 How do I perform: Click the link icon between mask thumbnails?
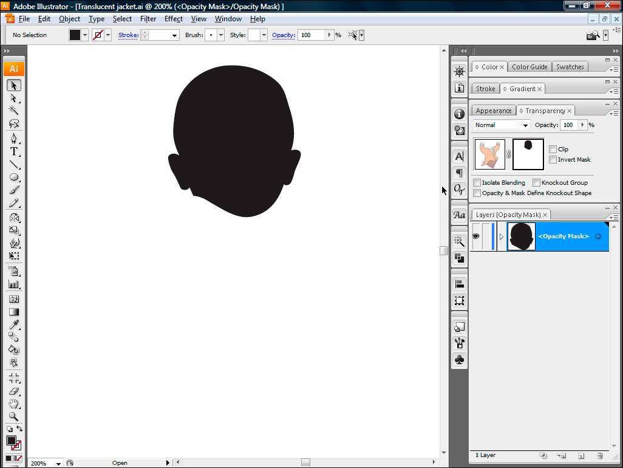(x=509, y=154)
